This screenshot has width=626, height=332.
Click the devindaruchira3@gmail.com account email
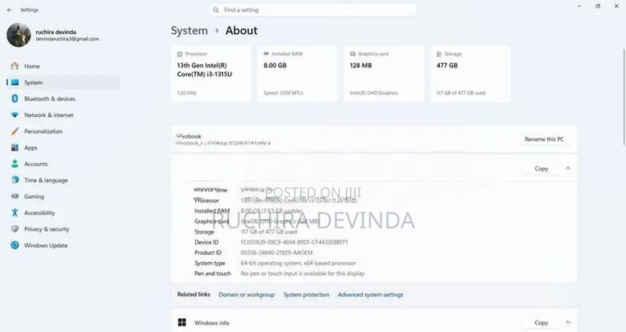[x=67, y=39]
